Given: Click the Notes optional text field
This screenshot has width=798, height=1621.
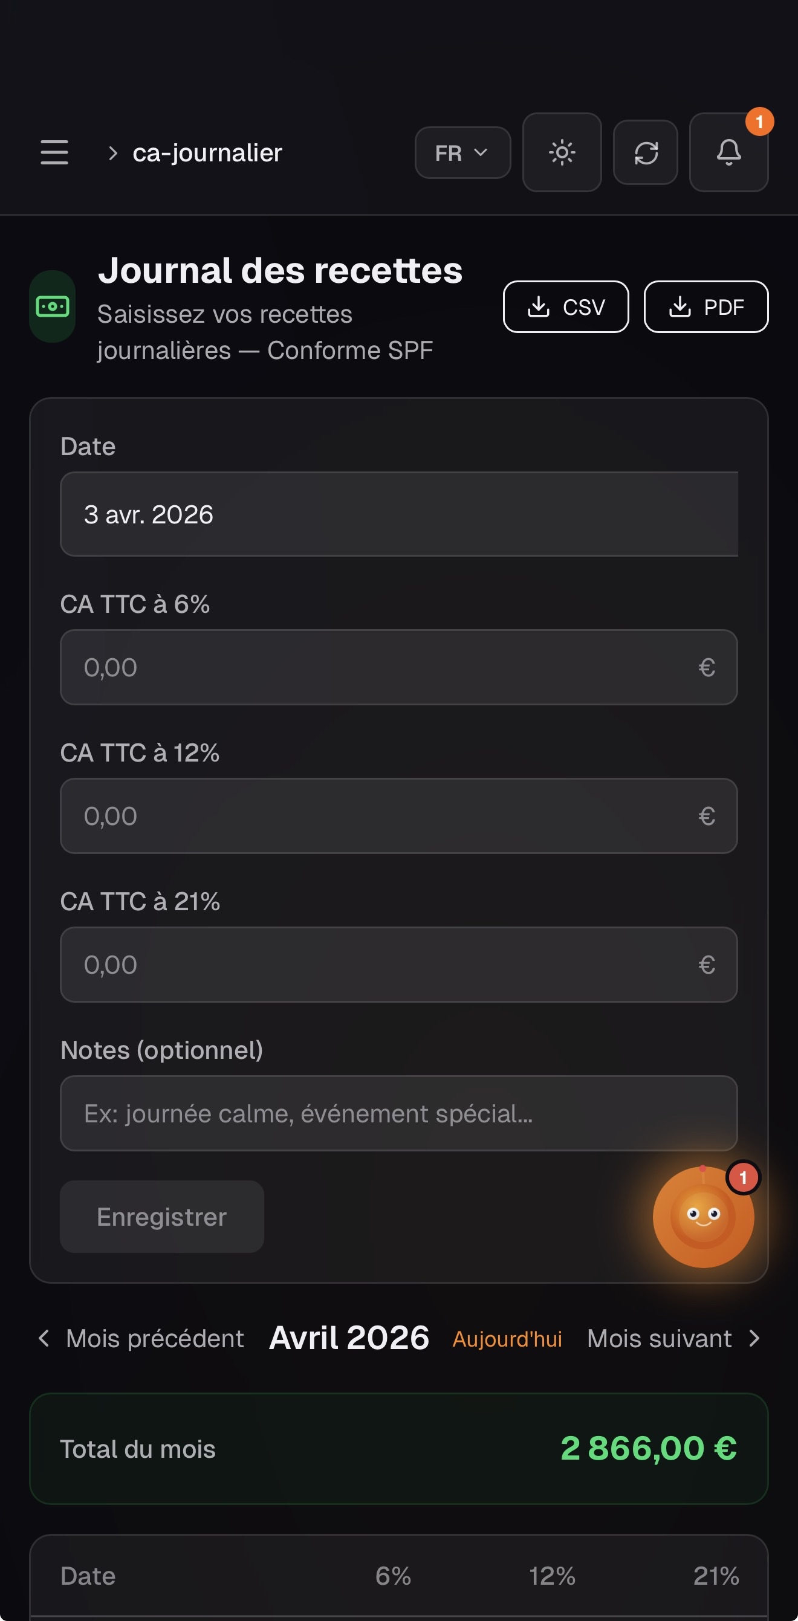Looking at the screenshot, I should pyautogui.click(x=398, y=1113).
